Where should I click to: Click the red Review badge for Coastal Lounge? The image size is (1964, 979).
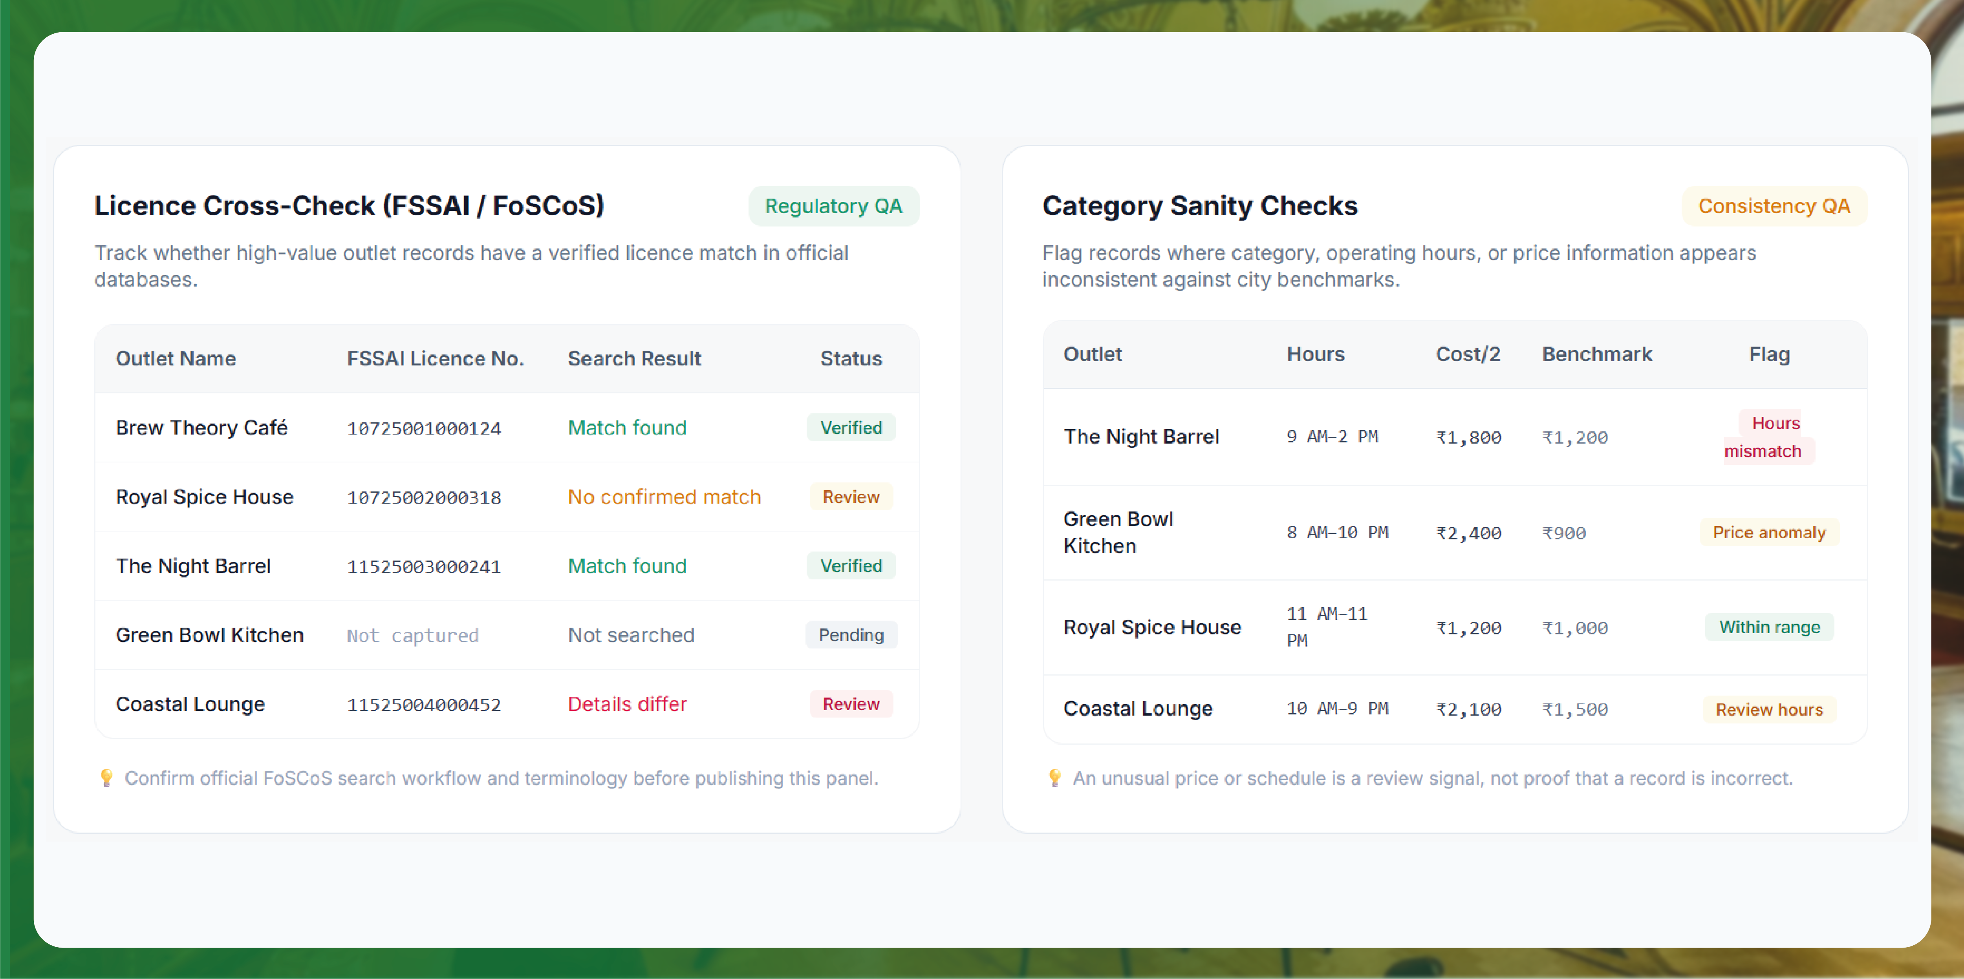click(851, 705)
